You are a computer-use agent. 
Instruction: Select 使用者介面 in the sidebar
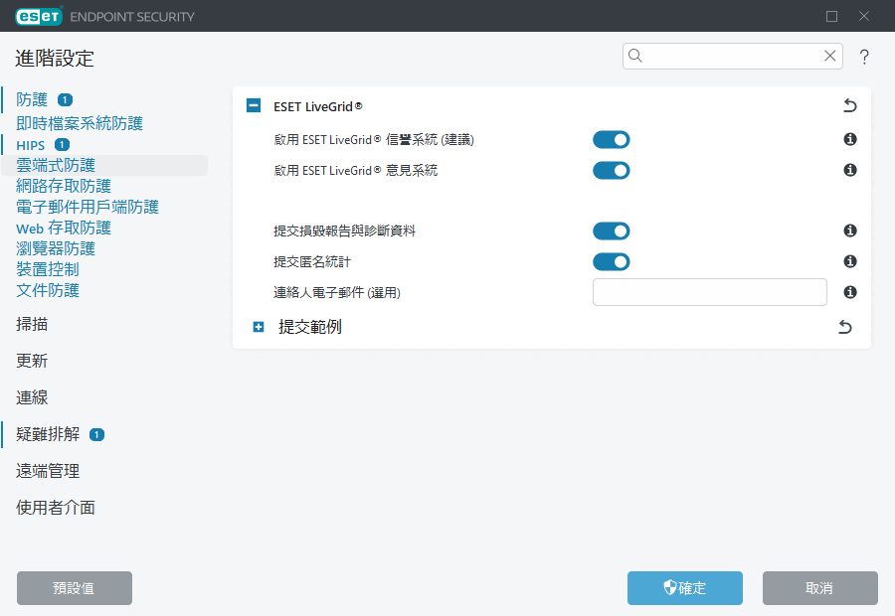[x=56, y=507]
